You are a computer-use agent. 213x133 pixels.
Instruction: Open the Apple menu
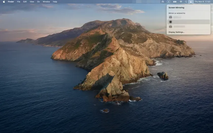4,2
